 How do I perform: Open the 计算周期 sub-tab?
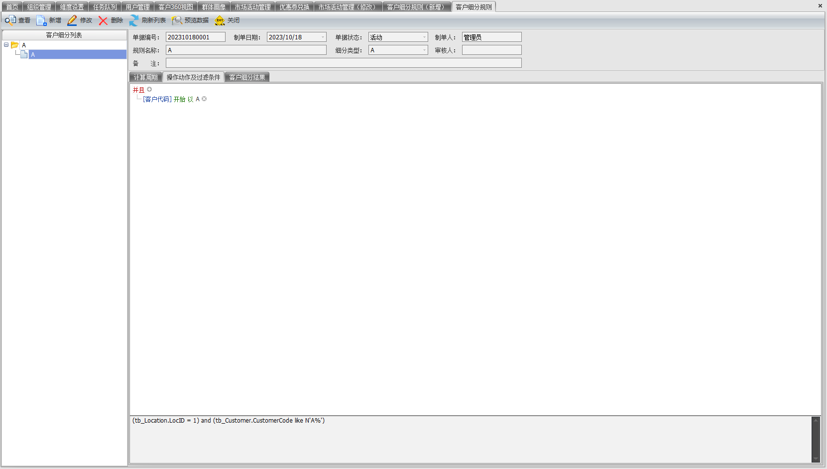145,77
